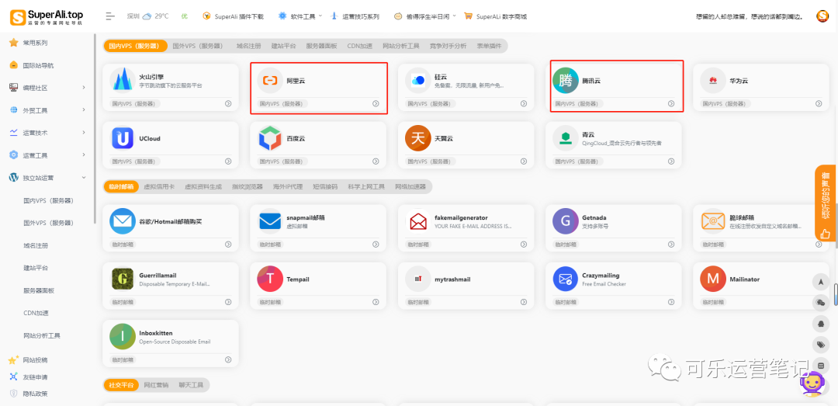Switch to the 国外VPS（服务器） tab

tap(198, 46)
